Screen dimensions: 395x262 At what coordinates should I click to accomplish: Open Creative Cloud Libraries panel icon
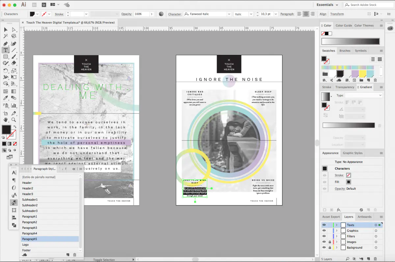click(x=390, y=29)
